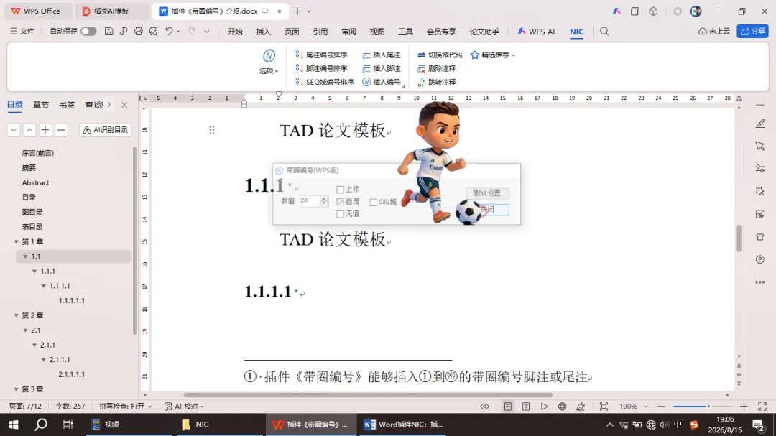Screen dimensions: 776x436
Task: Open the 视图 ribbon tab
Action: coord(377,32)
